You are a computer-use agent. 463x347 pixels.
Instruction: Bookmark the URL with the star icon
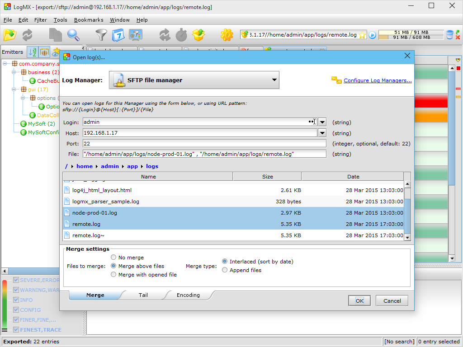point(362,35)
